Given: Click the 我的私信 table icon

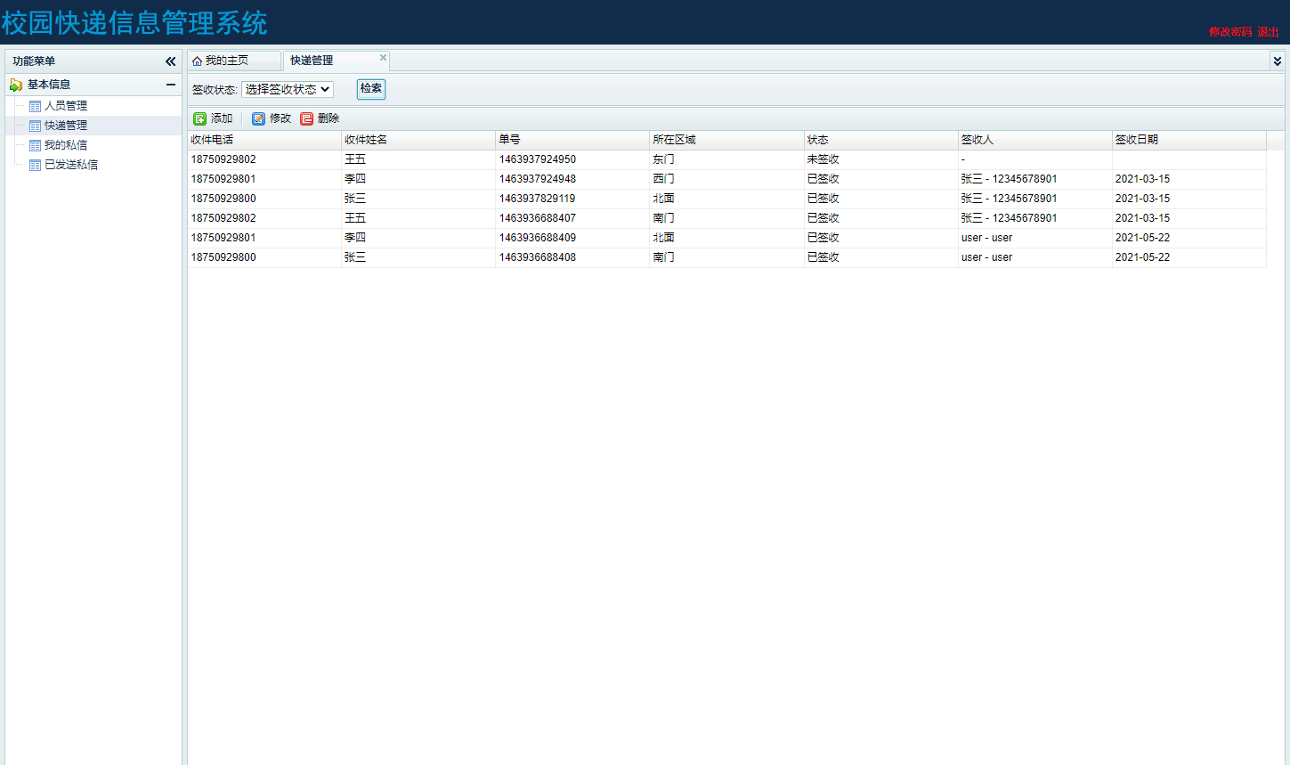Looking at the screenshot, I should (x=36, y=145).
